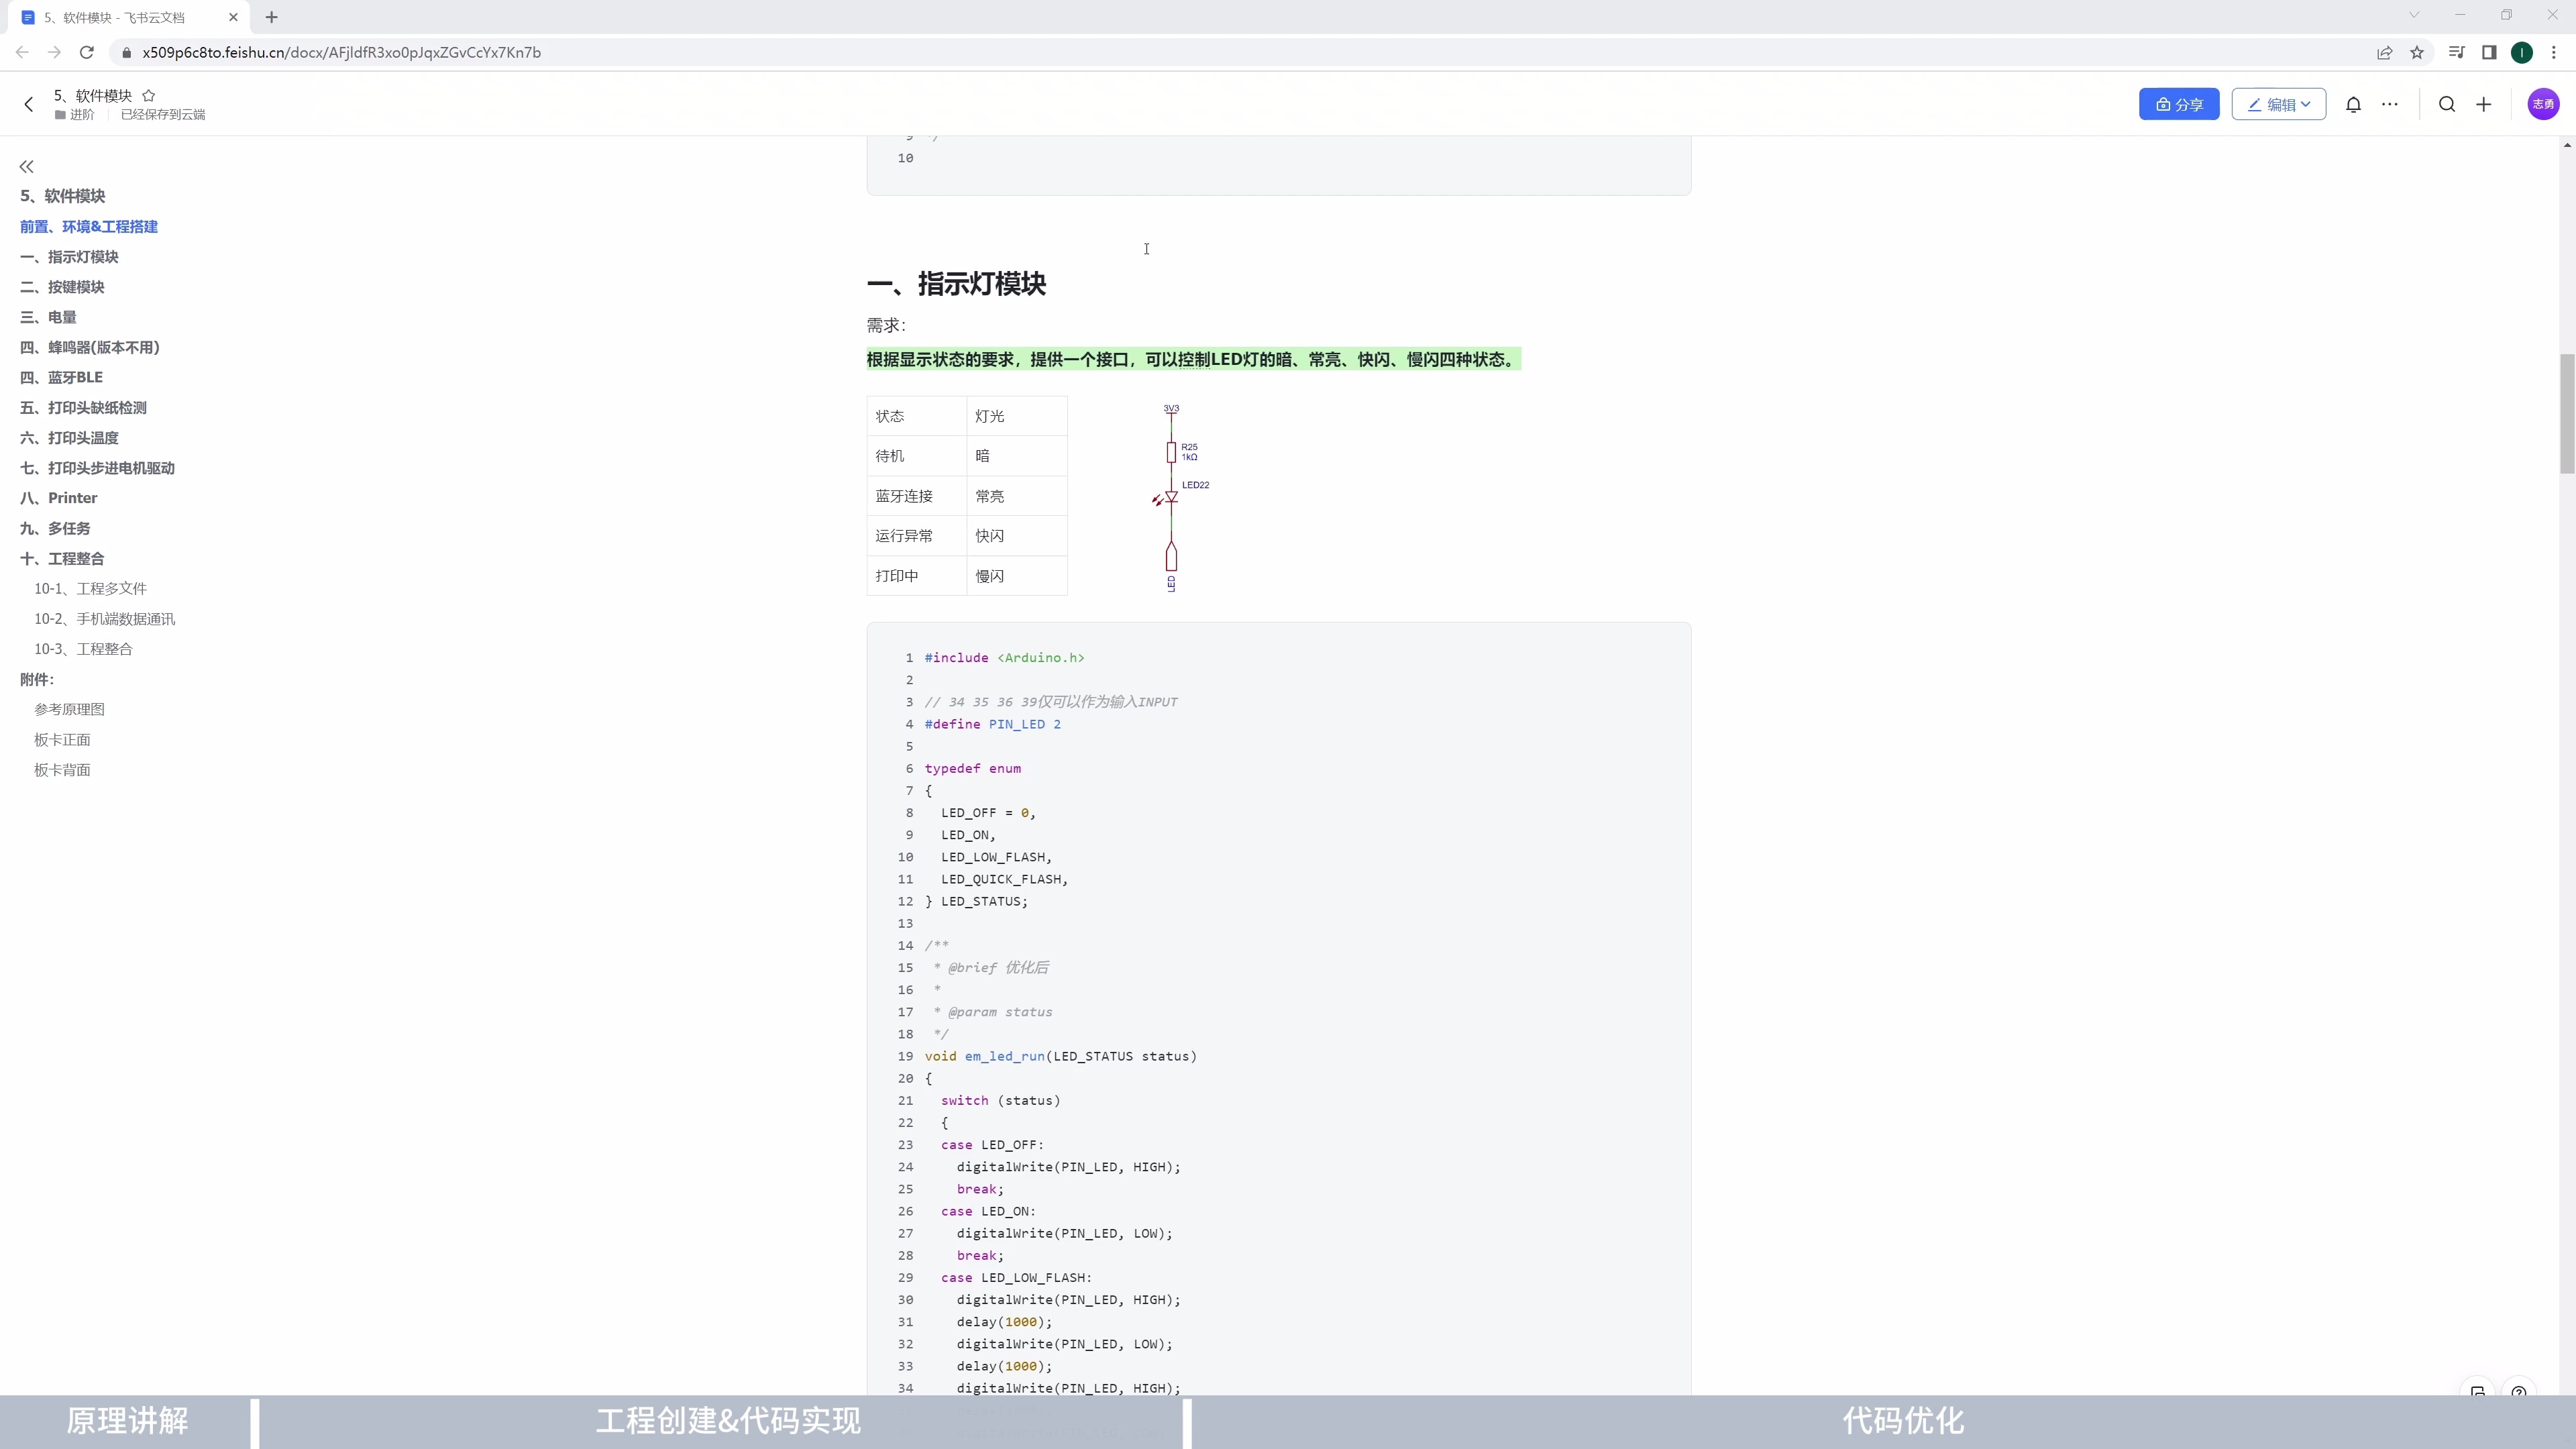The height and width of the screenshot is (1449, 2576).
Task: Click the 进阶 folder breadcrumb
Action: [81, 115]
